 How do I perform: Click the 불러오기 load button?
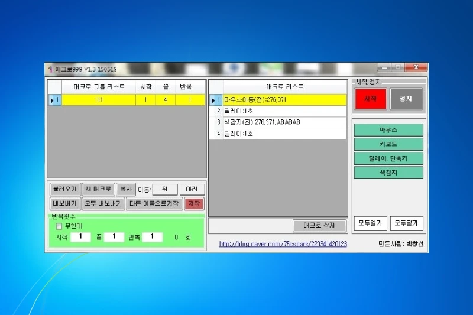pos(65,189)
